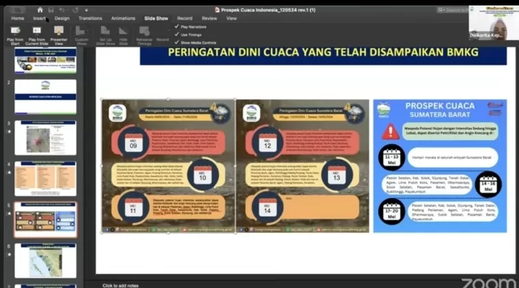The height and width of the screenshot is (288, 519).
Task: Click the Undo arrow icon
Action: tap(61, 10)
